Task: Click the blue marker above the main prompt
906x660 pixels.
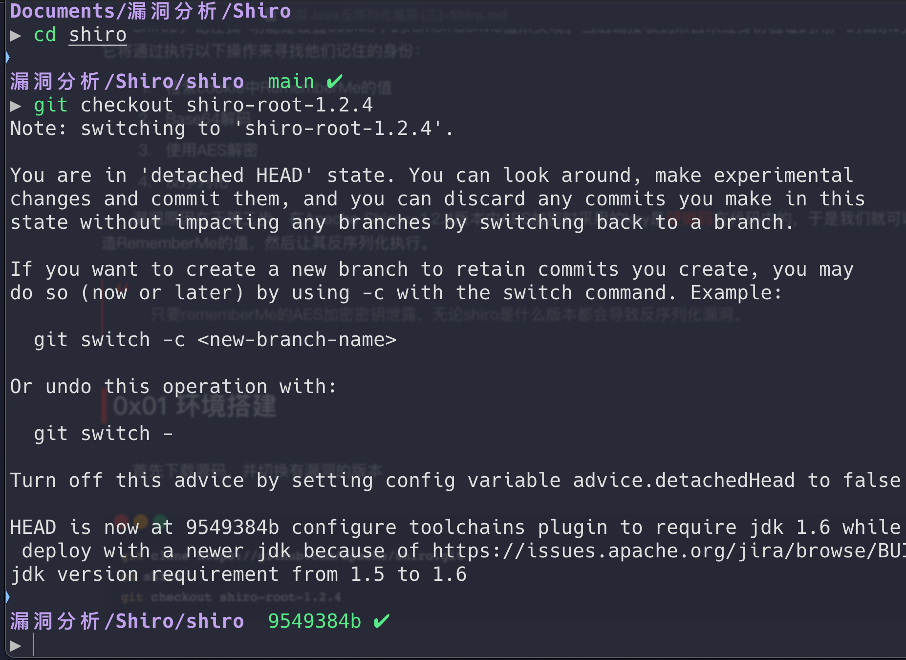Action: click(7, 58)
